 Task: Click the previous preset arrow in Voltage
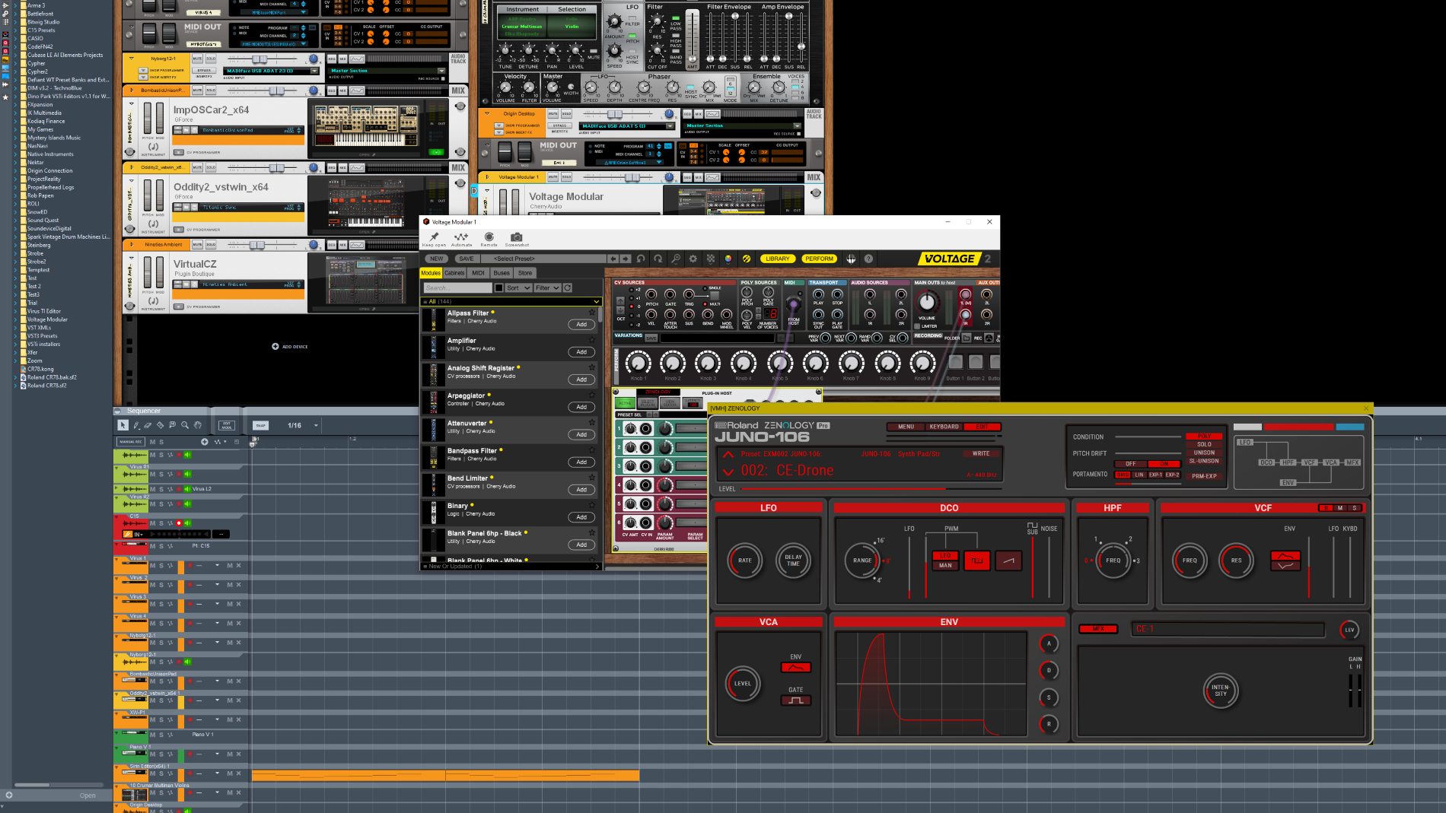pyautogui.click(x=612, y=259)
